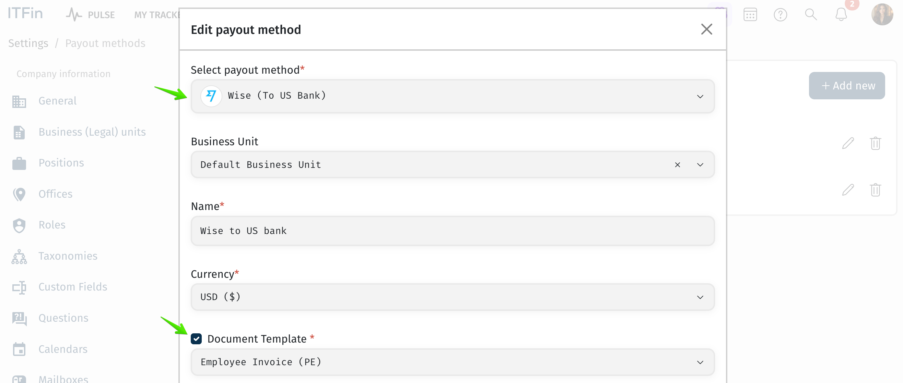Open the calendar icon in top bar
Viewport: 903px width, 383px height.
750,15
